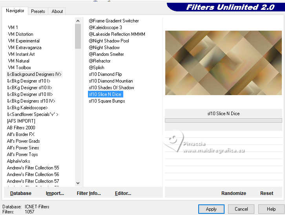Open the About tab

57,11
